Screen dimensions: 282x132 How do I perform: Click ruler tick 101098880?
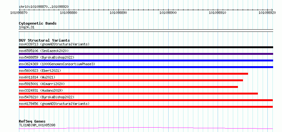tap(69, 13)
